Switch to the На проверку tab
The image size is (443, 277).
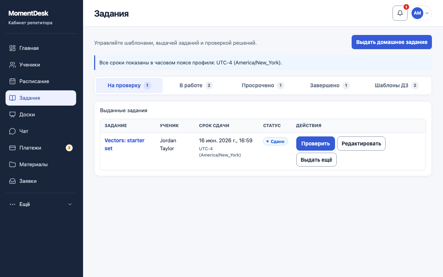pyautogui.click(x=129, y=86)
